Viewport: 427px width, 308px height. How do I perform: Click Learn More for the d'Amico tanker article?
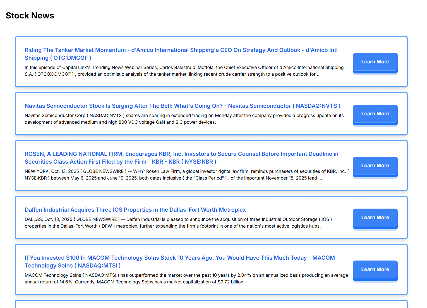(x=375, y=61)
